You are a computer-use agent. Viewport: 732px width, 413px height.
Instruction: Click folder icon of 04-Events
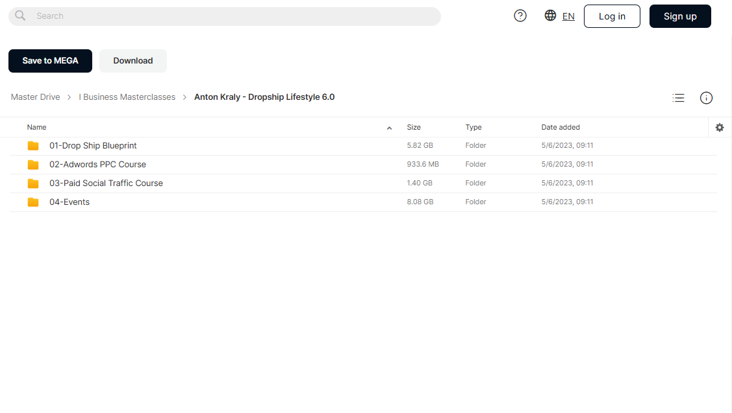point(33,202)
